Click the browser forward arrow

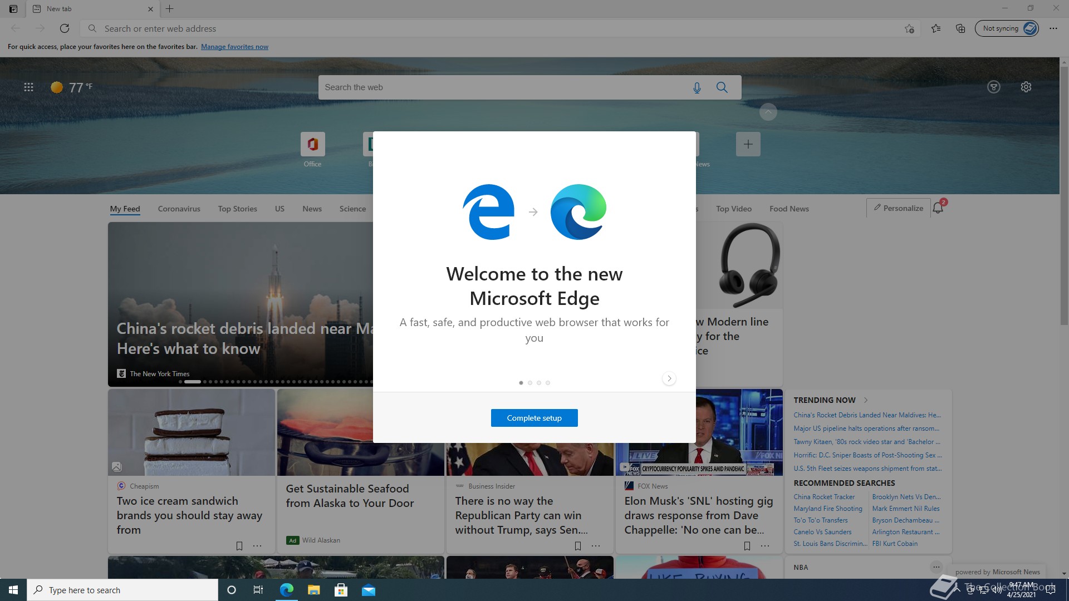click(x=40, y=28)
